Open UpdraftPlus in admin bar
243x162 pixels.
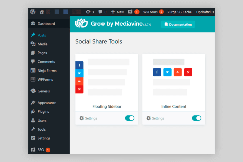[205, 12]
